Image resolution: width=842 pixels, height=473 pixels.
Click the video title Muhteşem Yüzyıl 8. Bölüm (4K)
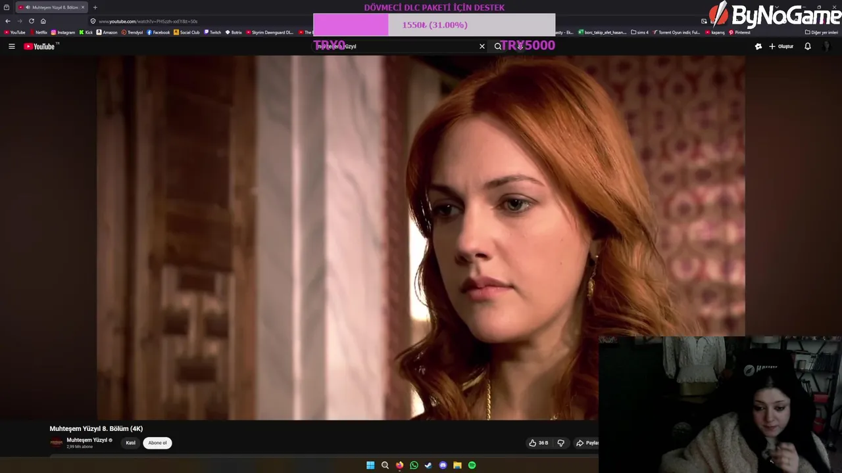point(96,428)
